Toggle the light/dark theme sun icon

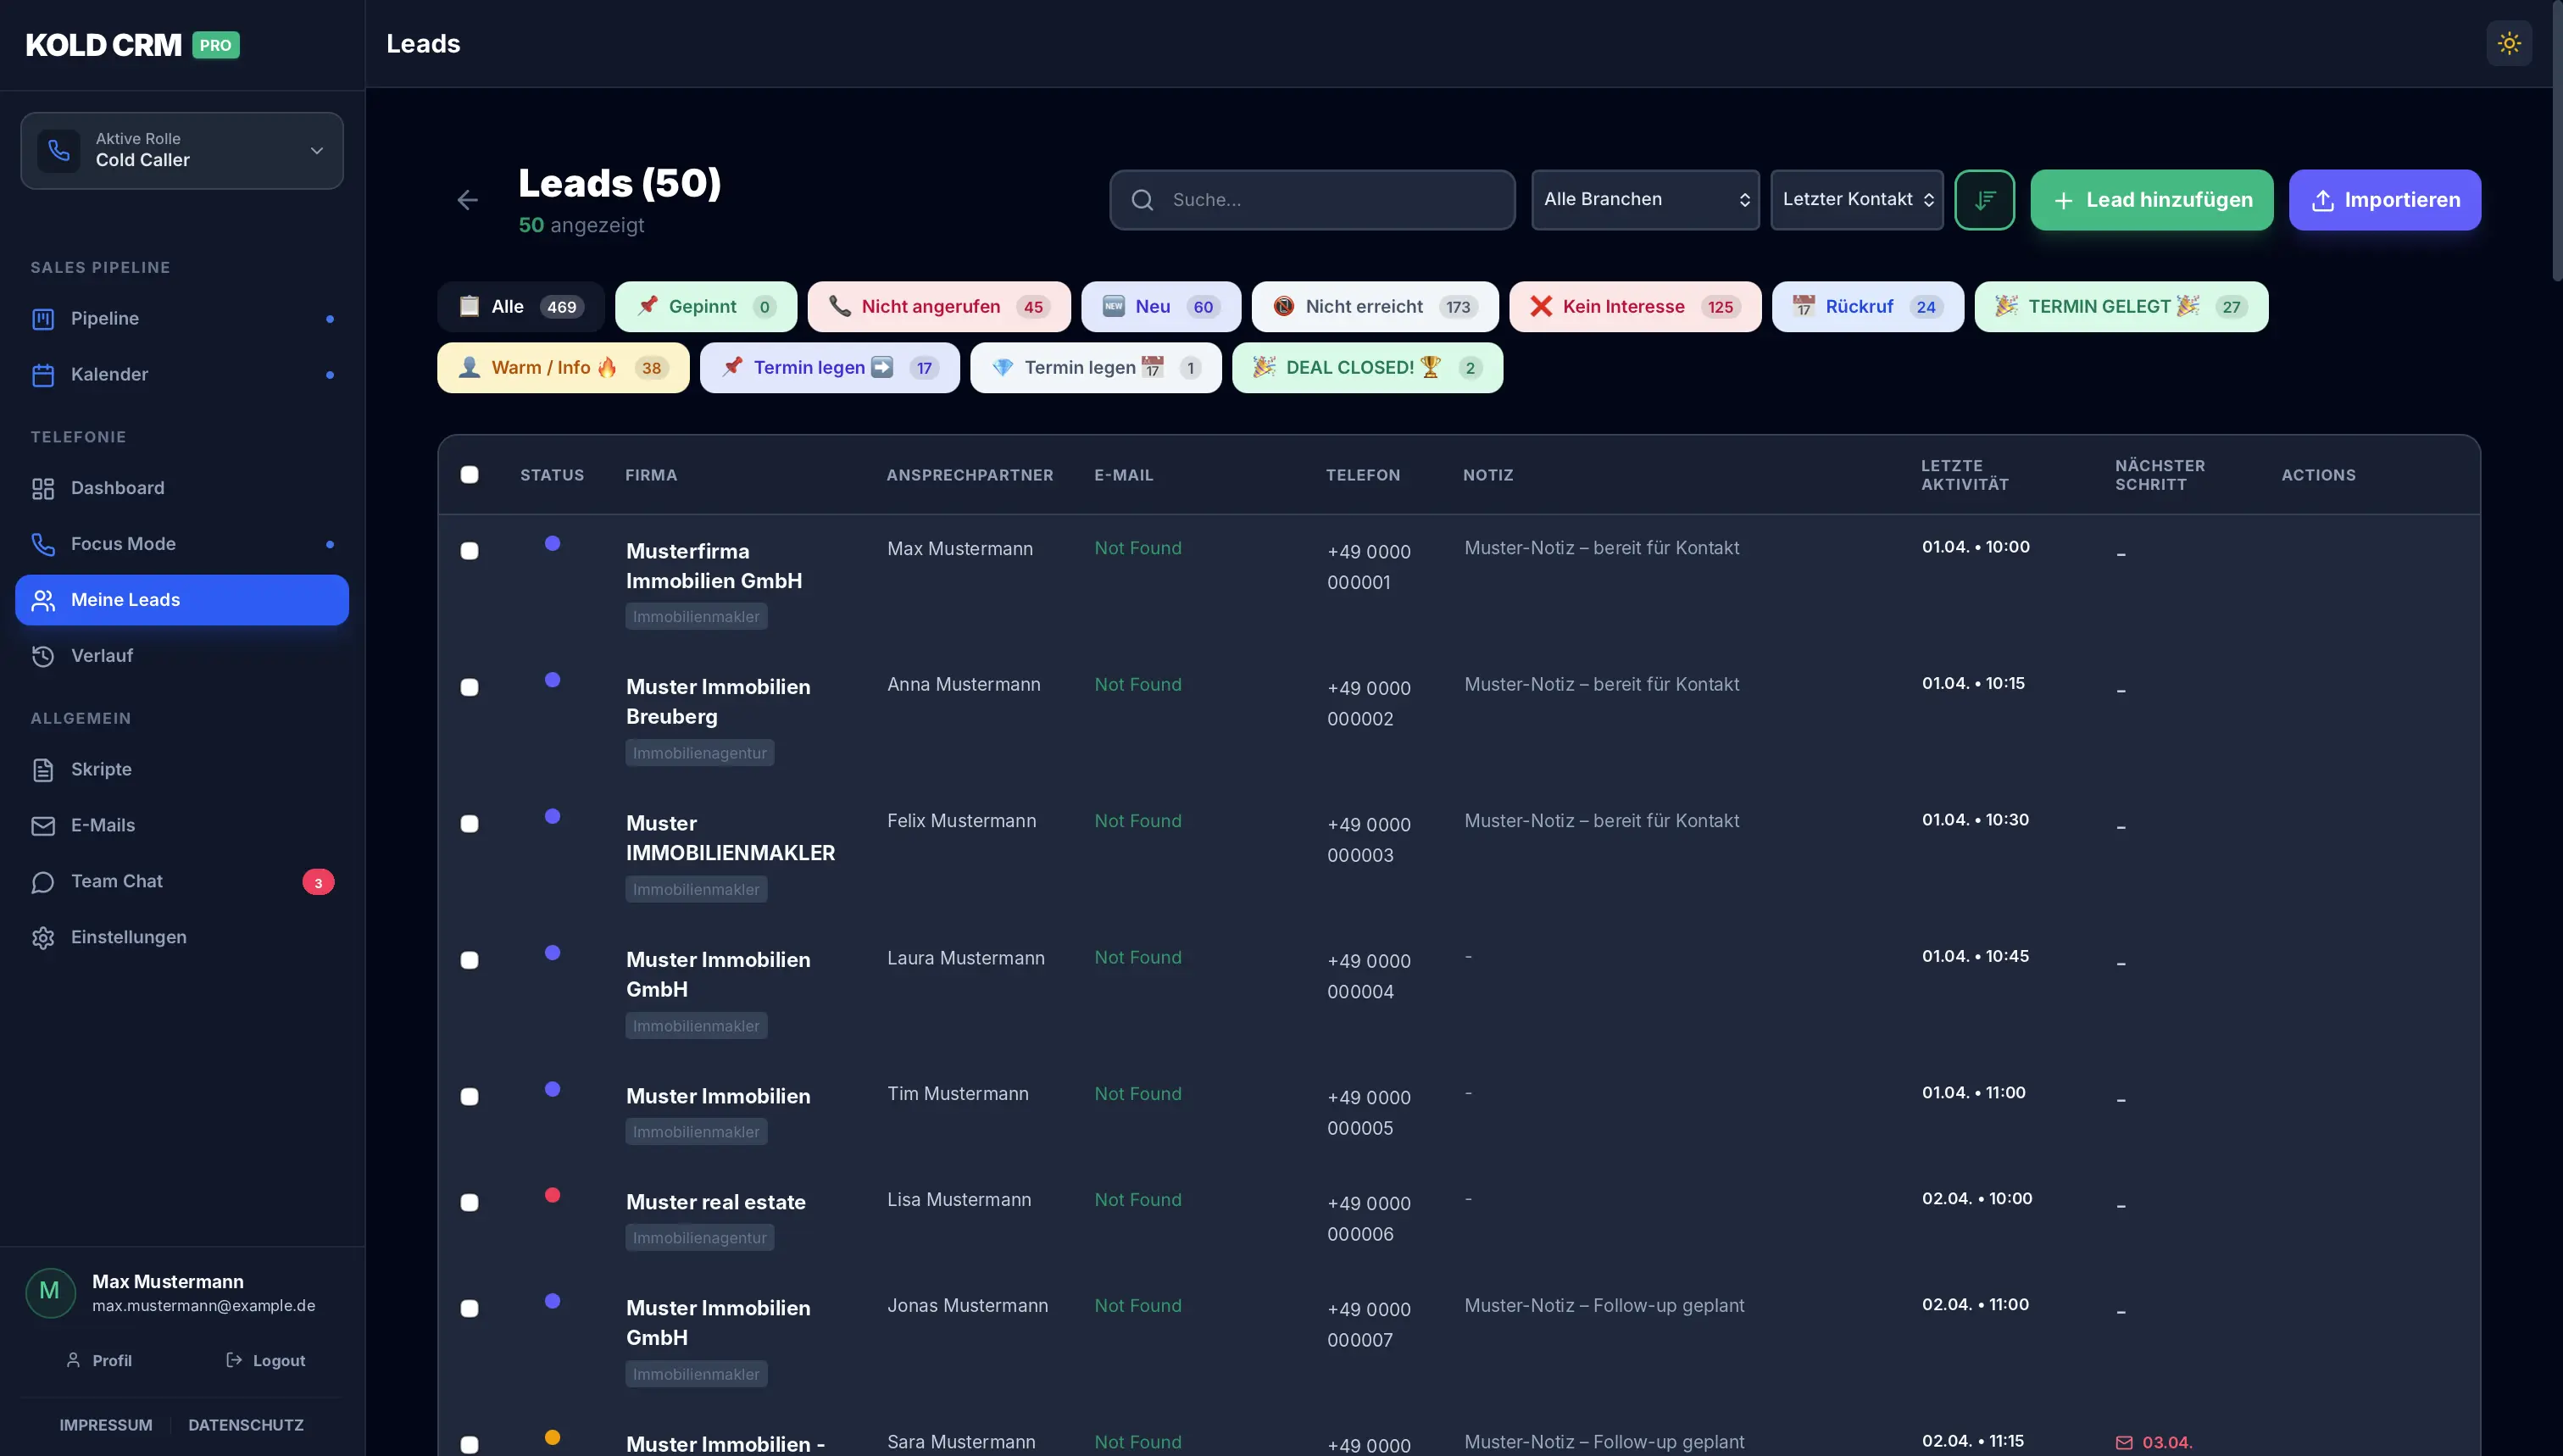pos(2508,43)
